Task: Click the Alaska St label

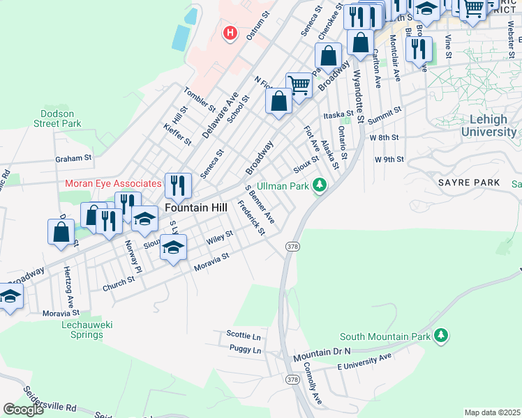Action: click(329, 155)
